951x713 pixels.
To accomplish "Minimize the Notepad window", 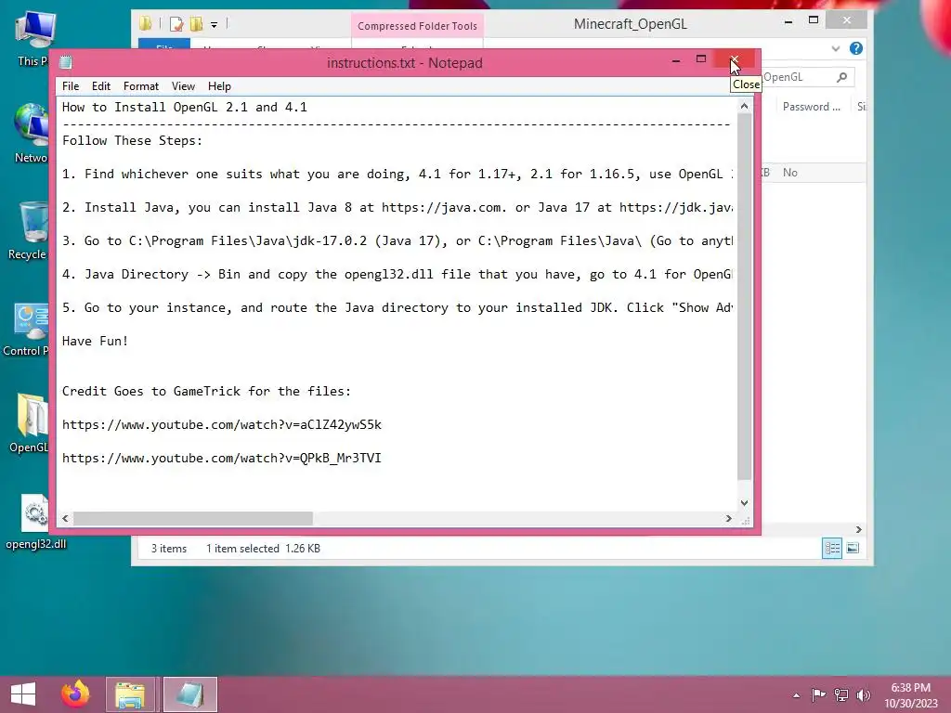I will point(676,59).
